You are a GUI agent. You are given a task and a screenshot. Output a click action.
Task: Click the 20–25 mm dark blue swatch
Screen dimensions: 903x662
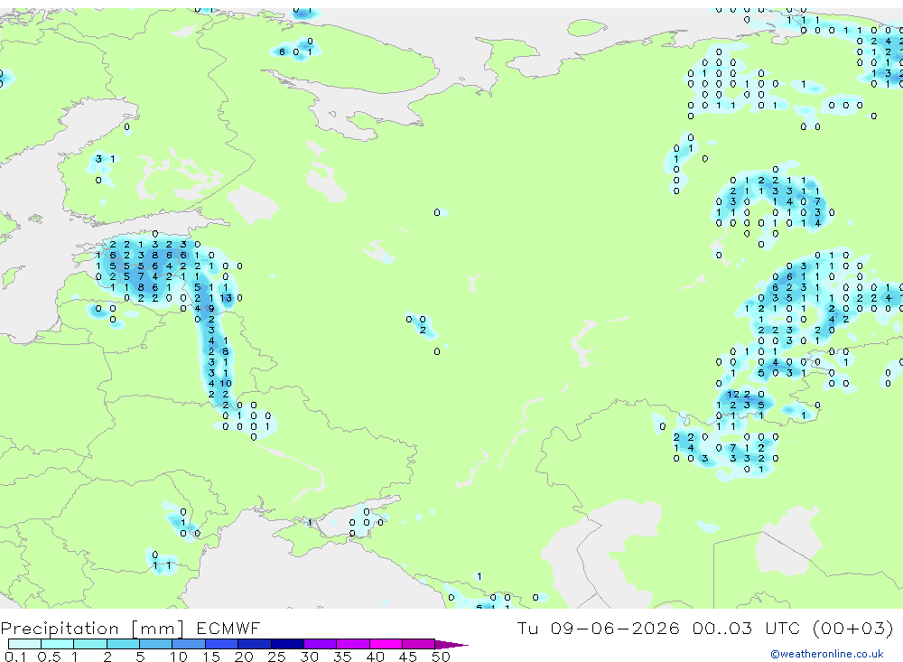(255, 644)
